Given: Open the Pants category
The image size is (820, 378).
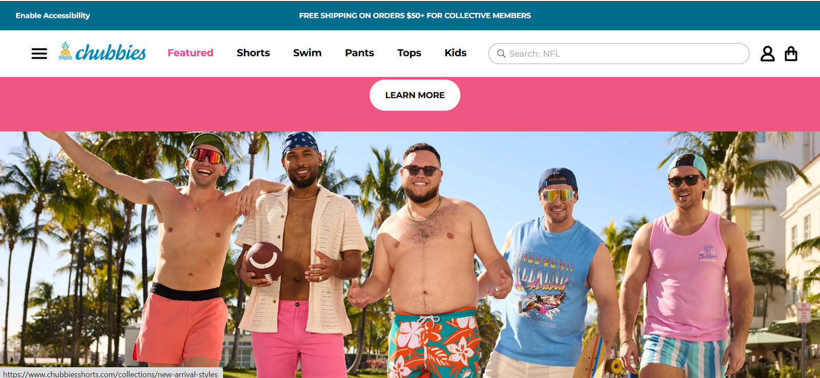Looking at the screenshot, I should point(359,53).
